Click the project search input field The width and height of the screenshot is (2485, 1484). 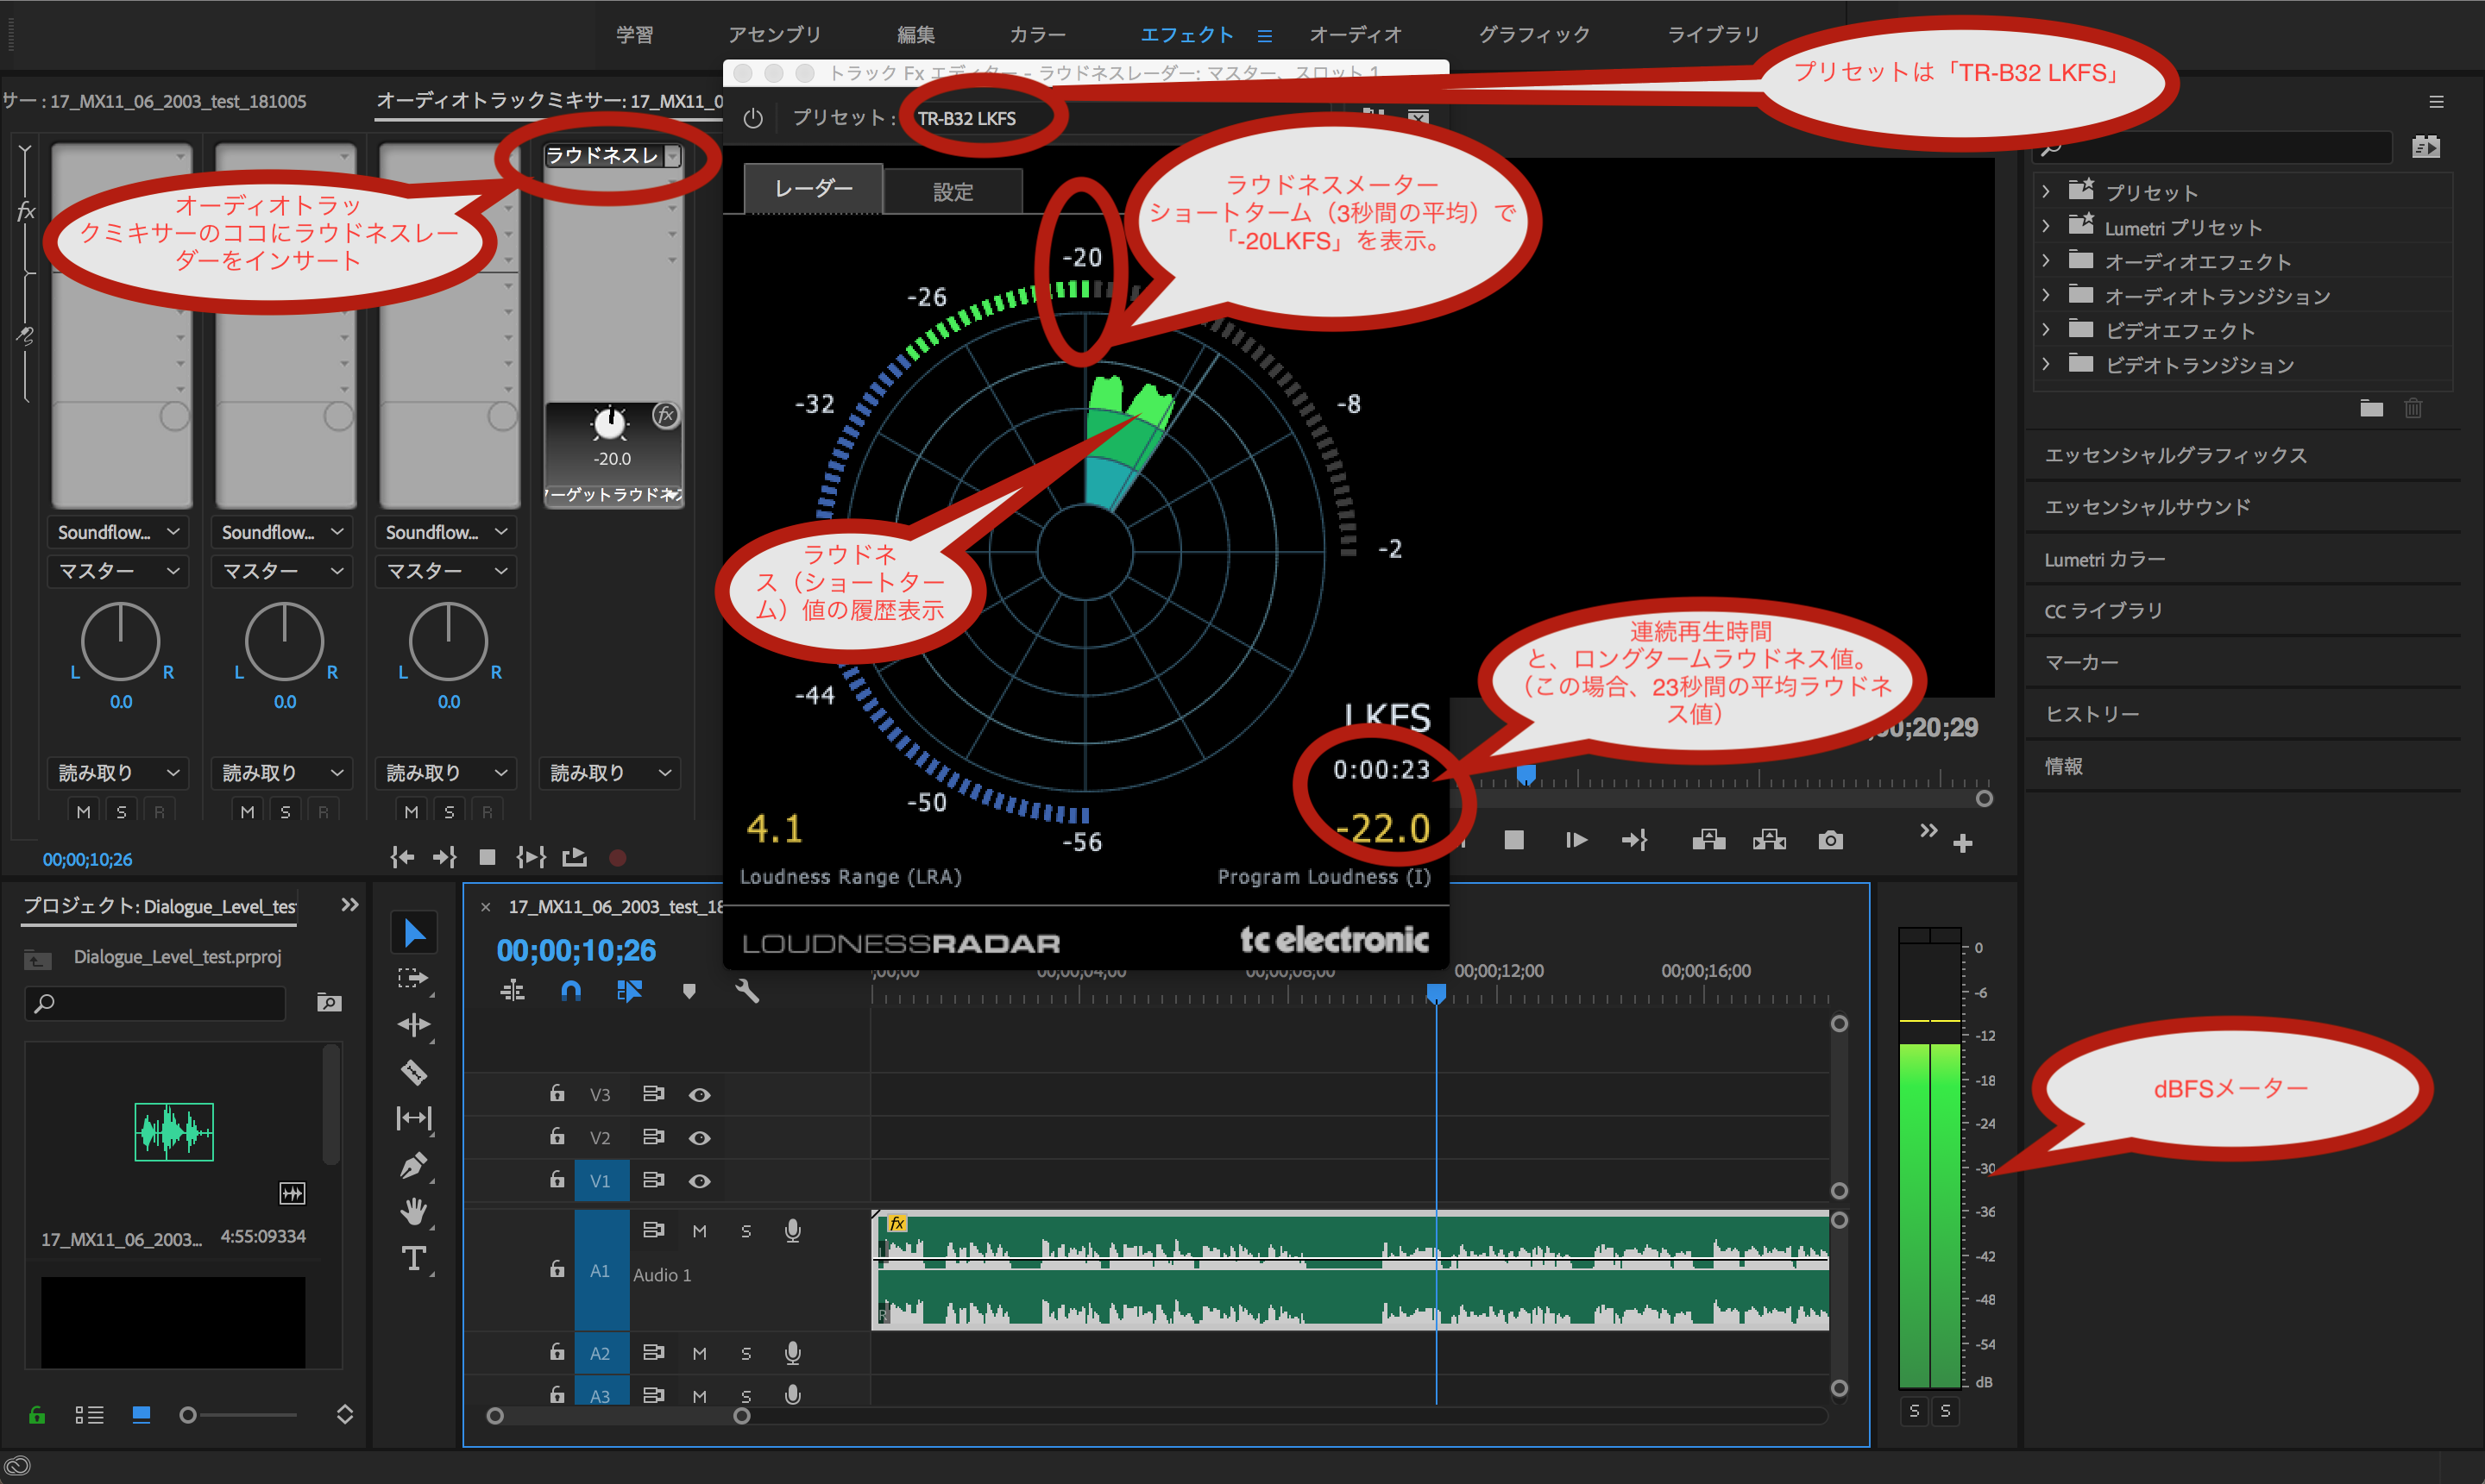pos(160,1003)
